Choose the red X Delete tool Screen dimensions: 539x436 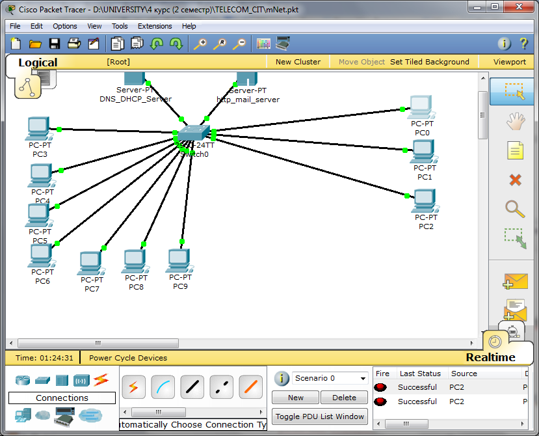tap(515, 180)
